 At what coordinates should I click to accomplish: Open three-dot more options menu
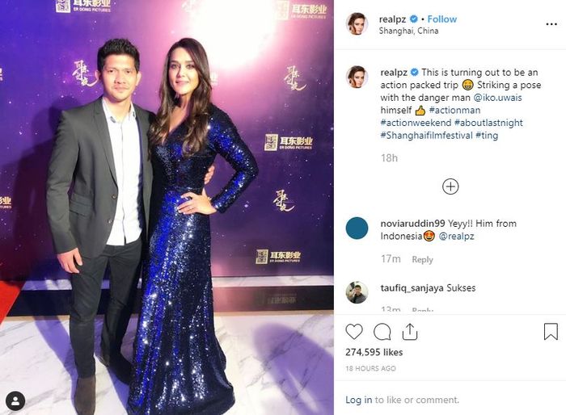[551, 24]
